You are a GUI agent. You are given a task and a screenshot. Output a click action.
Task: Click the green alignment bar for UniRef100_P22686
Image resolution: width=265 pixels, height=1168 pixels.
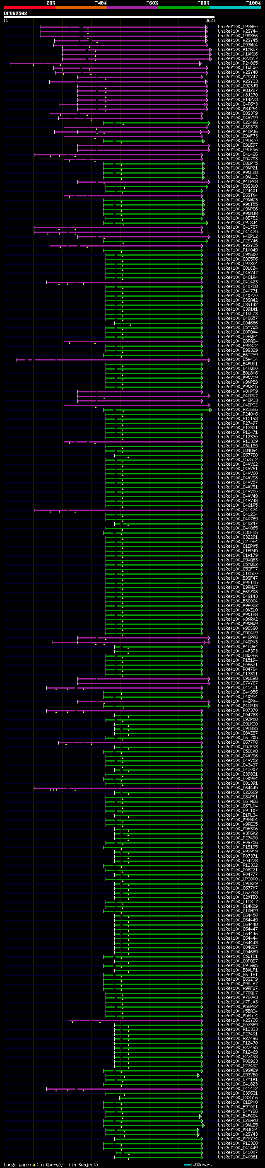[158, 410]
